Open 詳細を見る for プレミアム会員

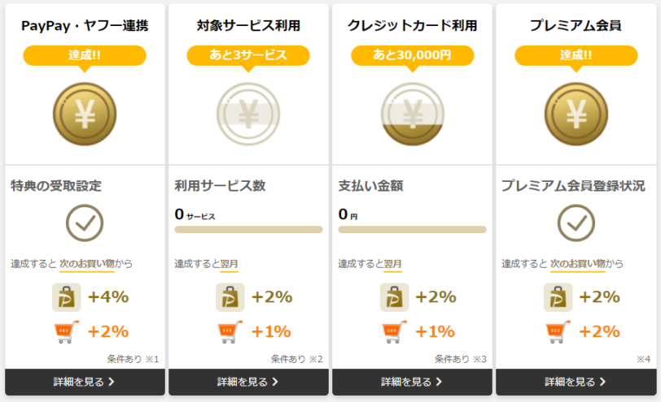click(x=576, y=382)
